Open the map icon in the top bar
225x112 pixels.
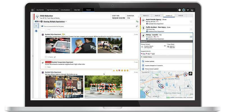192,10
